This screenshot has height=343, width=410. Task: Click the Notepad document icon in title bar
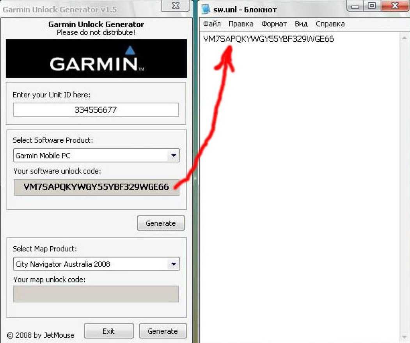(206, 9)
